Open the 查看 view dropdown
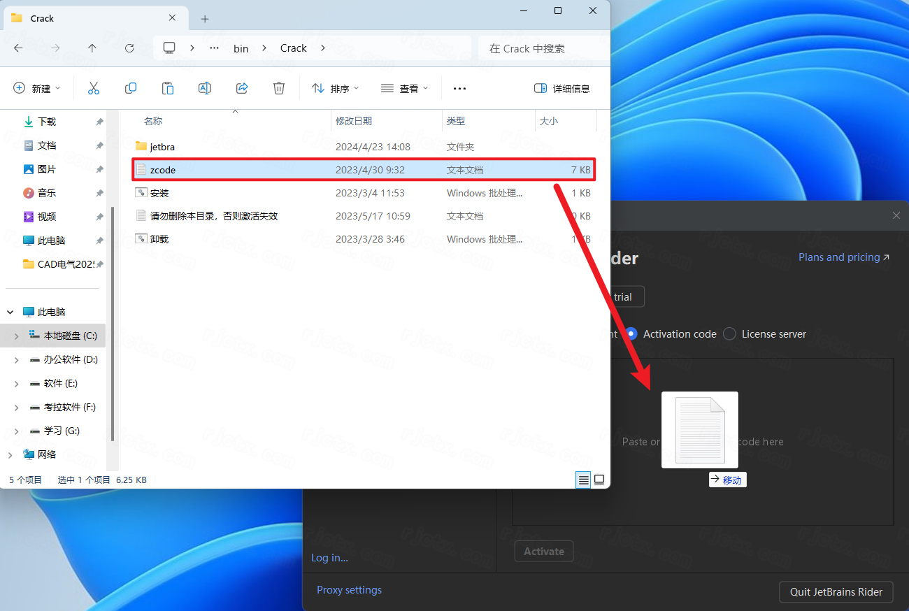This screenshot has width=909, height=611. click(404, 89)
